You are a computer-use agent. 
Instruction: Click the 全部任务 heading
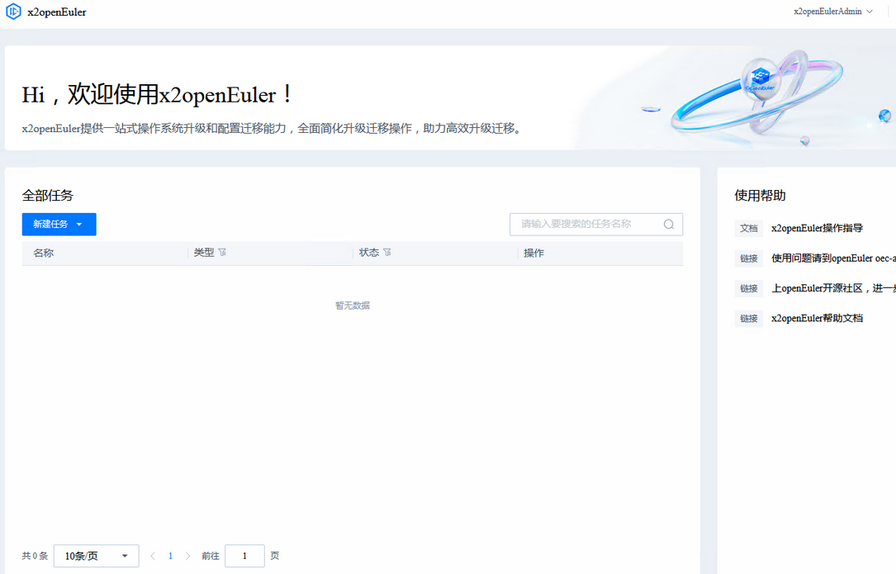click(x=48, y=196)
